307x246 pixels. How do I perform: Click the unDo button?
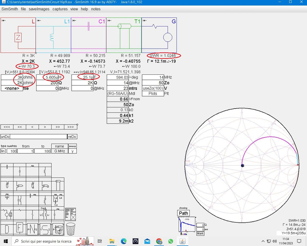click(5, 137)
